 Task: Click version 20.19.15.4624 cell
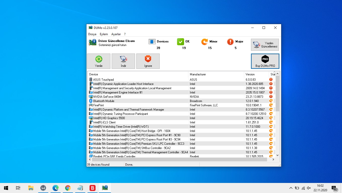pos(254,118)
